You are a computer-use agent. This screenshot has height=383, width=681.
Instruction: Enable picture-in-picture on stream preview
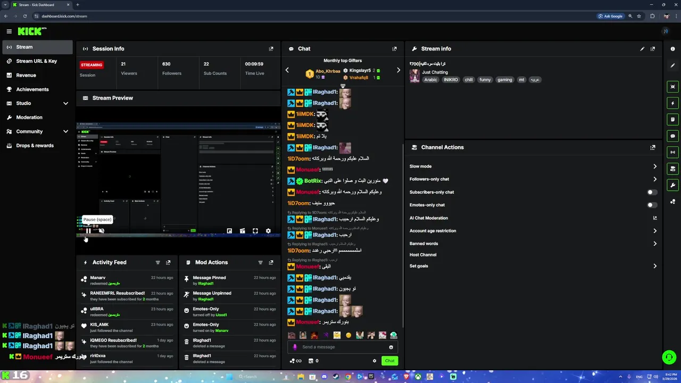[229, 231]
